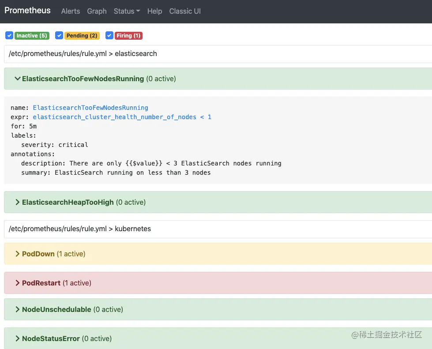Screen dimensions: 432x349
Task: Click the summary annotation text
Action: click(x=116, y=173)
